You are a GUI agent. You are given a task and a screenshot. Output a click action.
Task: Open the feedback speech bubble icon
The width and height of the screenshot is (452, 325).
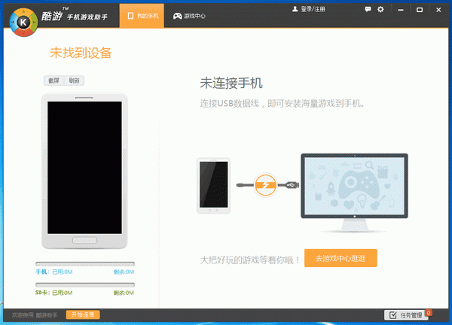pyautogui.click(x=368, y=10)
